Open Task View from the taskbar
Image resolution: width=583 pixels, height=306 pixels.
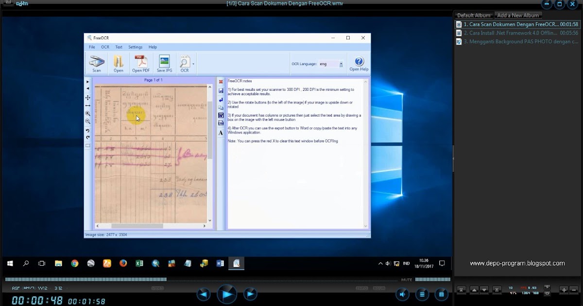[42, 263]
